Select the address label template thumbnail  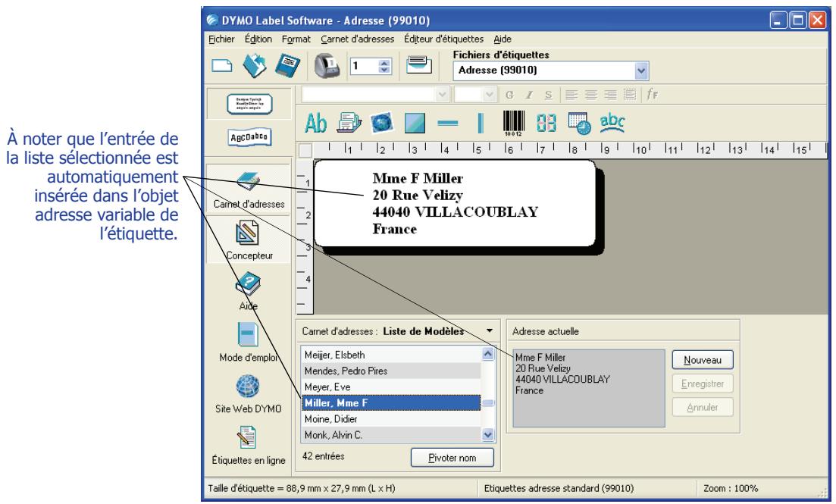pyautogui.click(x=249, y=104)
